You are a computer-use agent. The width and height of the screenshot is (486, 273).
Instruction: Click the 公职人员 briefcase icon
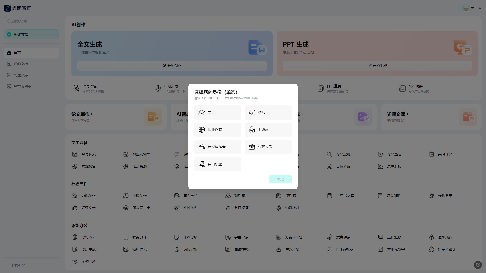(252, 147)
